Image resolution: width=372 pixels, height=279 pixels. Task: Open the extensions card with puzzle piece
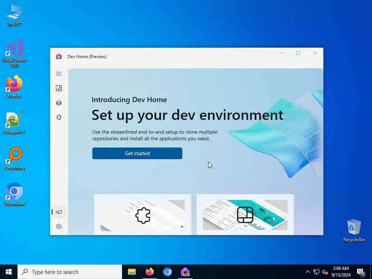coord(142,214)
